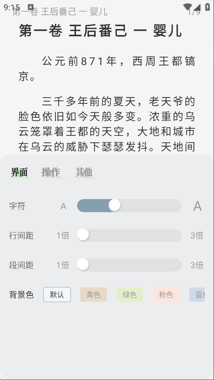
Task: Open the 其他 settings tab
Action: pyautogui.click(x=84, y=172)
